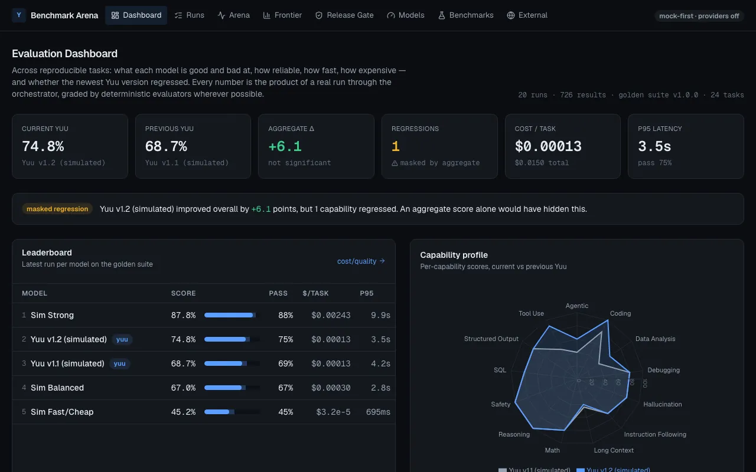Select the Sim Fast/Cheap model name
The height and width of the screenshot is (472, 756).
pos(62,412)
